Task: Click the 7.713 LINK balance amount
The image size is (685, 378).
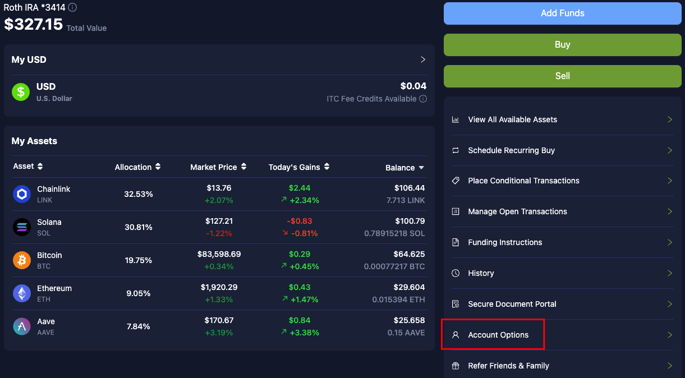Action: coord(406,200)
